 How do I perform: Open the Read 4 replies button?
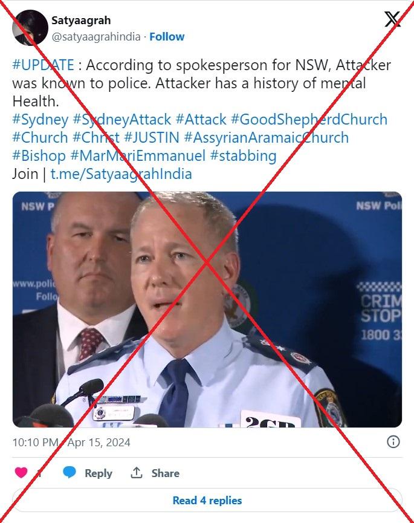point(207,500)
